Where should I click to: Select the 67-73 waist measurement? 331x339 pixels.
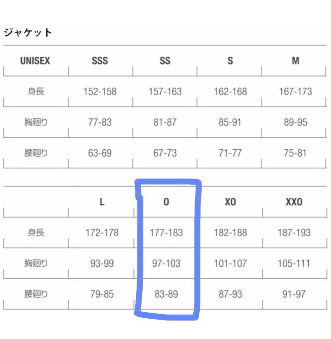pos(166,153)
